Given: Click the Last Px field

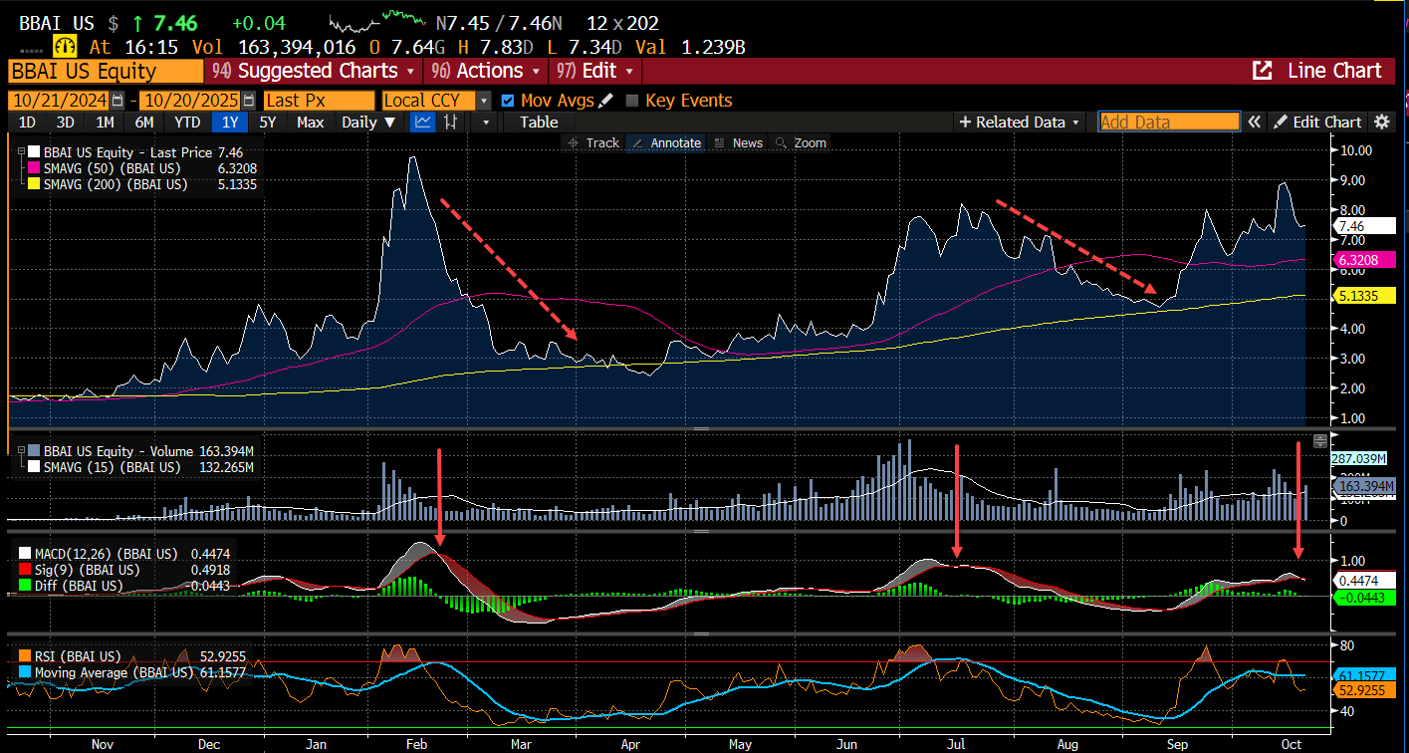Looking at the screenshot, I should click(319, 101).
